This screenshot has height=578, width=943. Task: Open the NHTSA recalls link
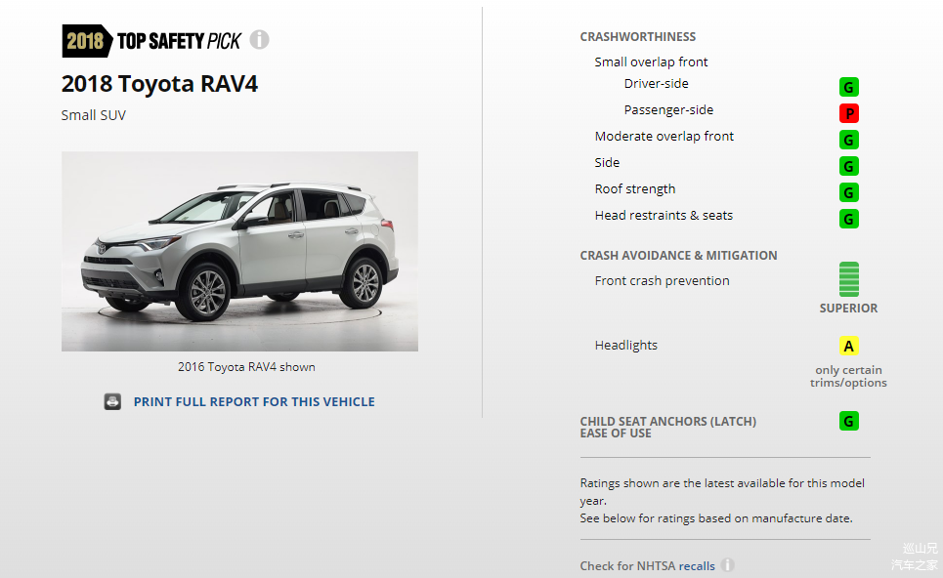(697, 566)
